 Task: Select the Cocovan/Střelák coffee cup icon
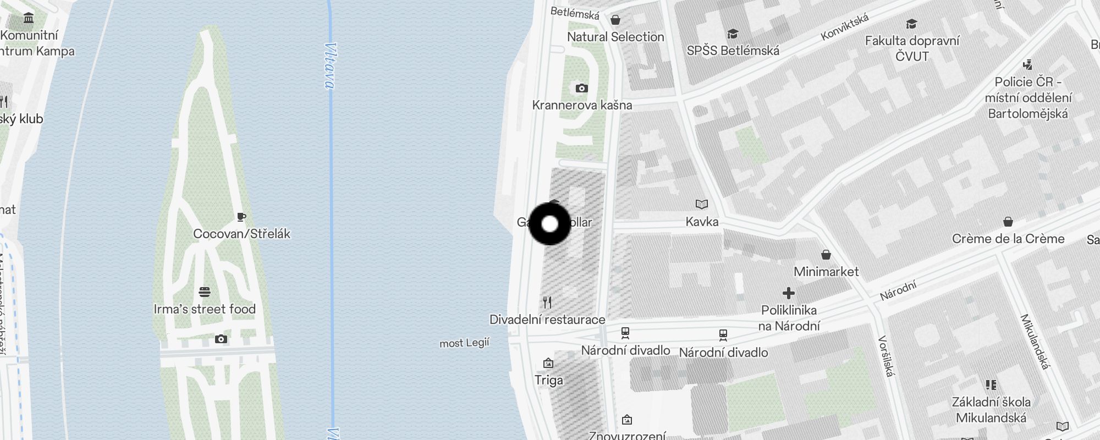point(241,217)
